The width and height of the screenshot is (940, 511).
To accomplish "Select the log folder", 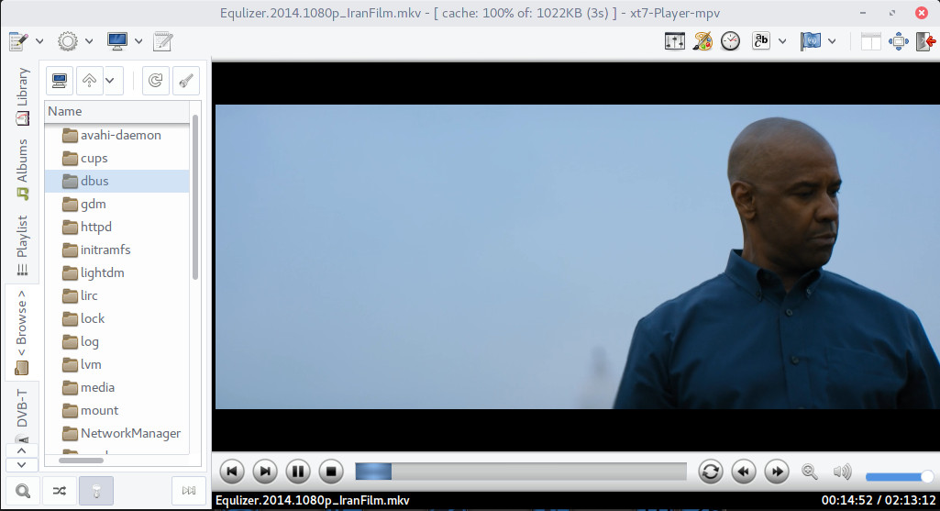I will tap(116, 341).
